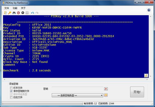Viewport: 155px width, 107px height.
Task: Maximize the PIDKey window
Action: [142, 2]
